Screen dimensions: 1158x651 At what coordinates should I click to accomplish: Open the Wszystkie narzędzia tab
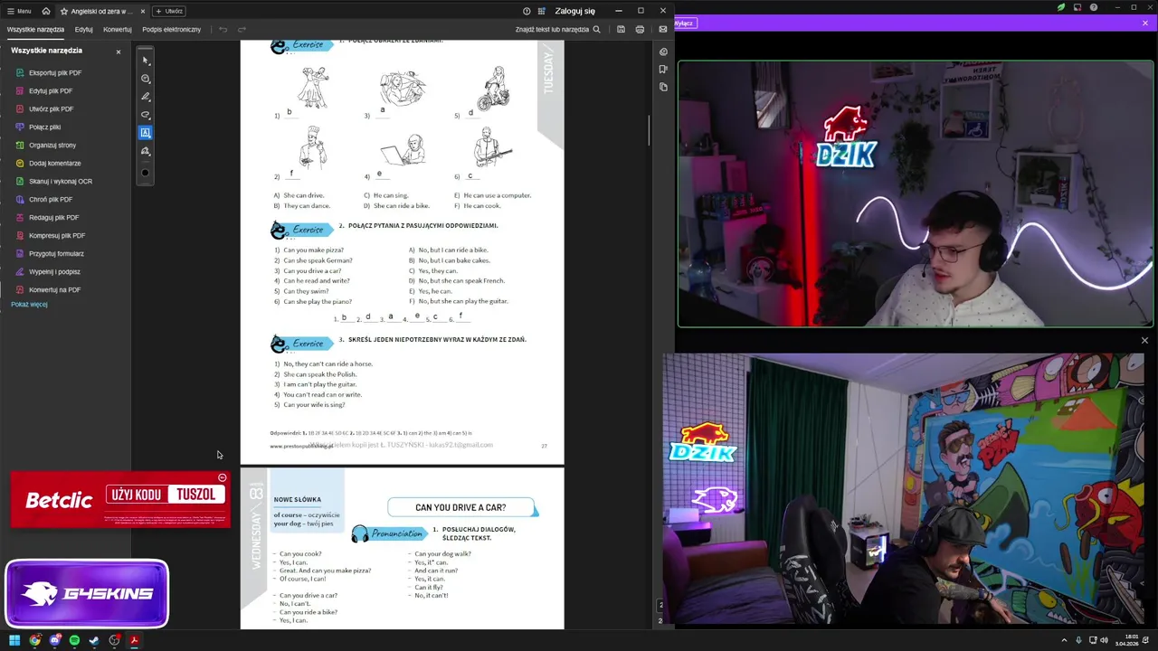[x=35, y=29]
